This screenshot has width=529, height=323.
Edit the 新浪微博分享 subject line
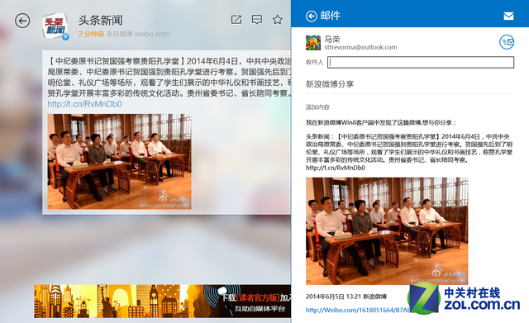pos(330,84)
